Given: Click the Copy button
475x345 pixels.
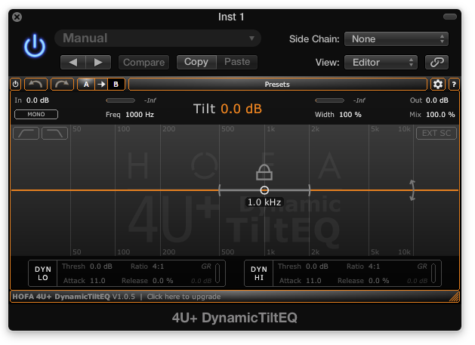Looking at the screenshot, I should coord(196,62).
